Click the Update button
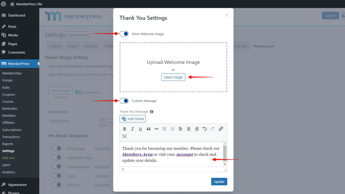Viewport: 345px width, 194px height. tap(219, 181)
